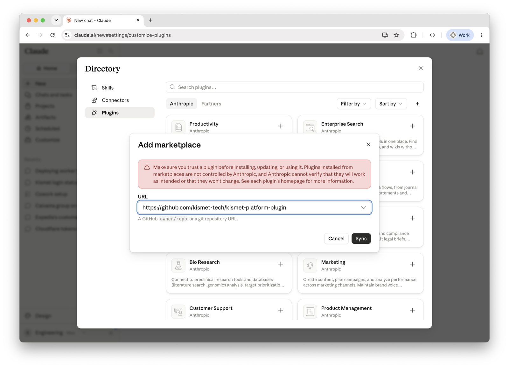Image resolution: width=509 pixels, height=368 pixels.
Task: Go forward in browser history
Action: click(40, 35)
